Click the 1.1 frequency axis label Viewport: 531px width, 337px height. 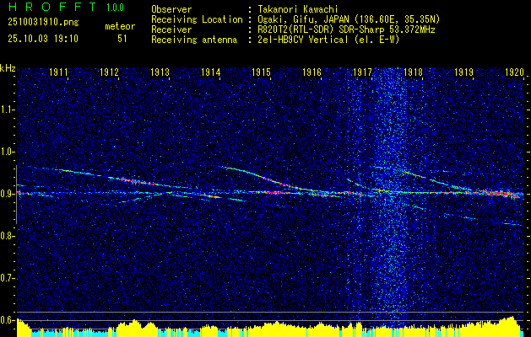(6, 110)
